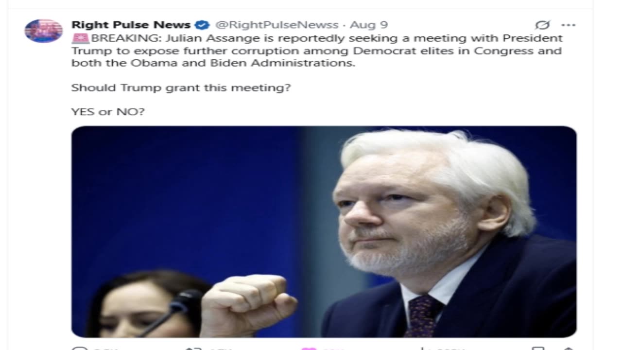Click the share icon beneath the post
The image size is (622, 350).
pos(568,348)
